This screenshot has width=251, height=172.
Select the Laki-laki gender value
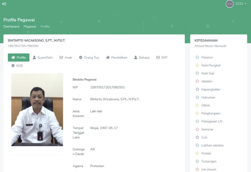(x=96, y=111)
